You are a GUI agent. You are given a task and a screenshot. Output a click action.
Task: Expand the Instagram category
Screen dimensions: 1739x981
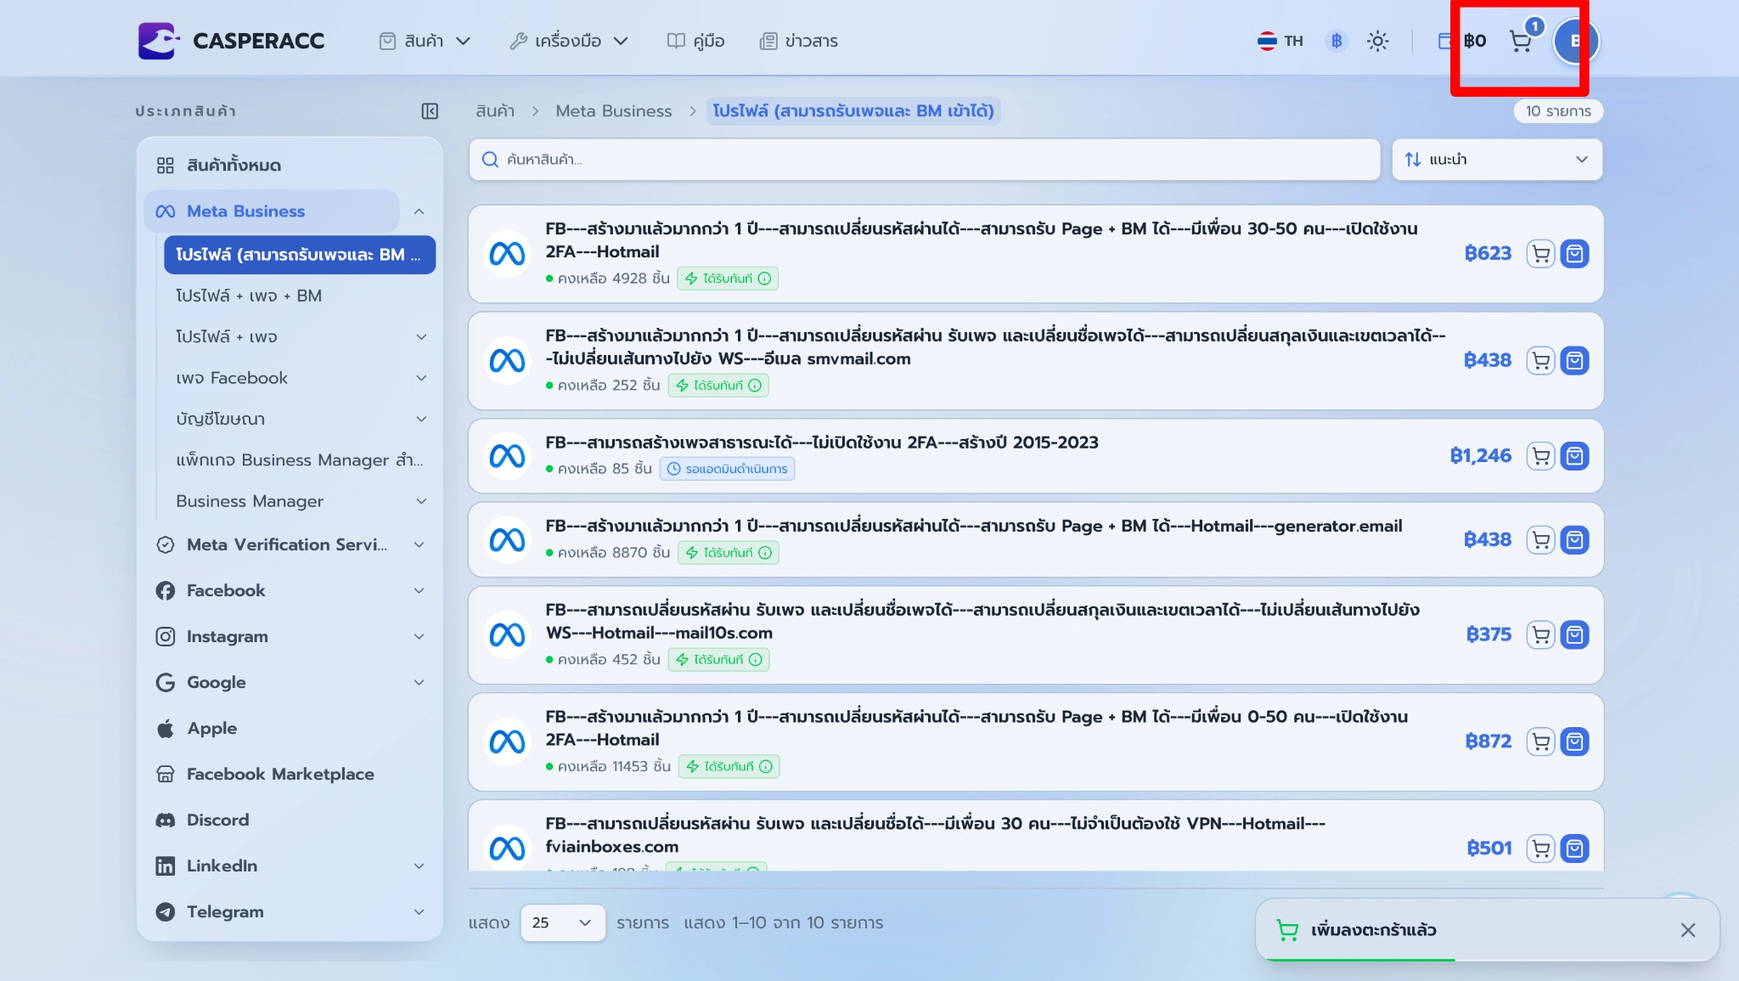pyautogui.click(x=419, y=636)
